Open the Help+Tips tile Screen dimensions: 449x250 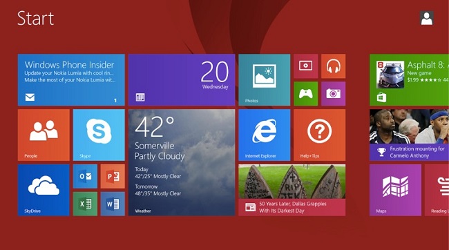click(x=320, y=135)
